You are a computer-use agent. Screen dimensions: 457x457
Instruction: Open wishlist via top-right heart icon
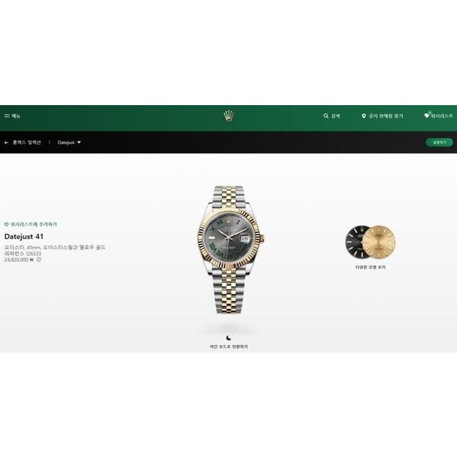427,116
